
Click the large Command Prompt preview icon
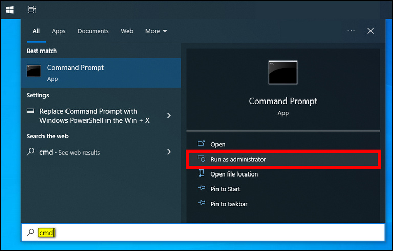click(x=282, y=72)
